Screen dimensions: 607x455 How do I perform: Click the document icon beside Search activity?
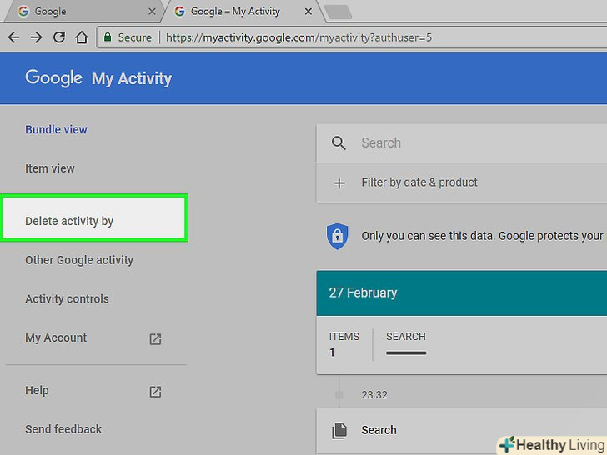click(339, 431)
